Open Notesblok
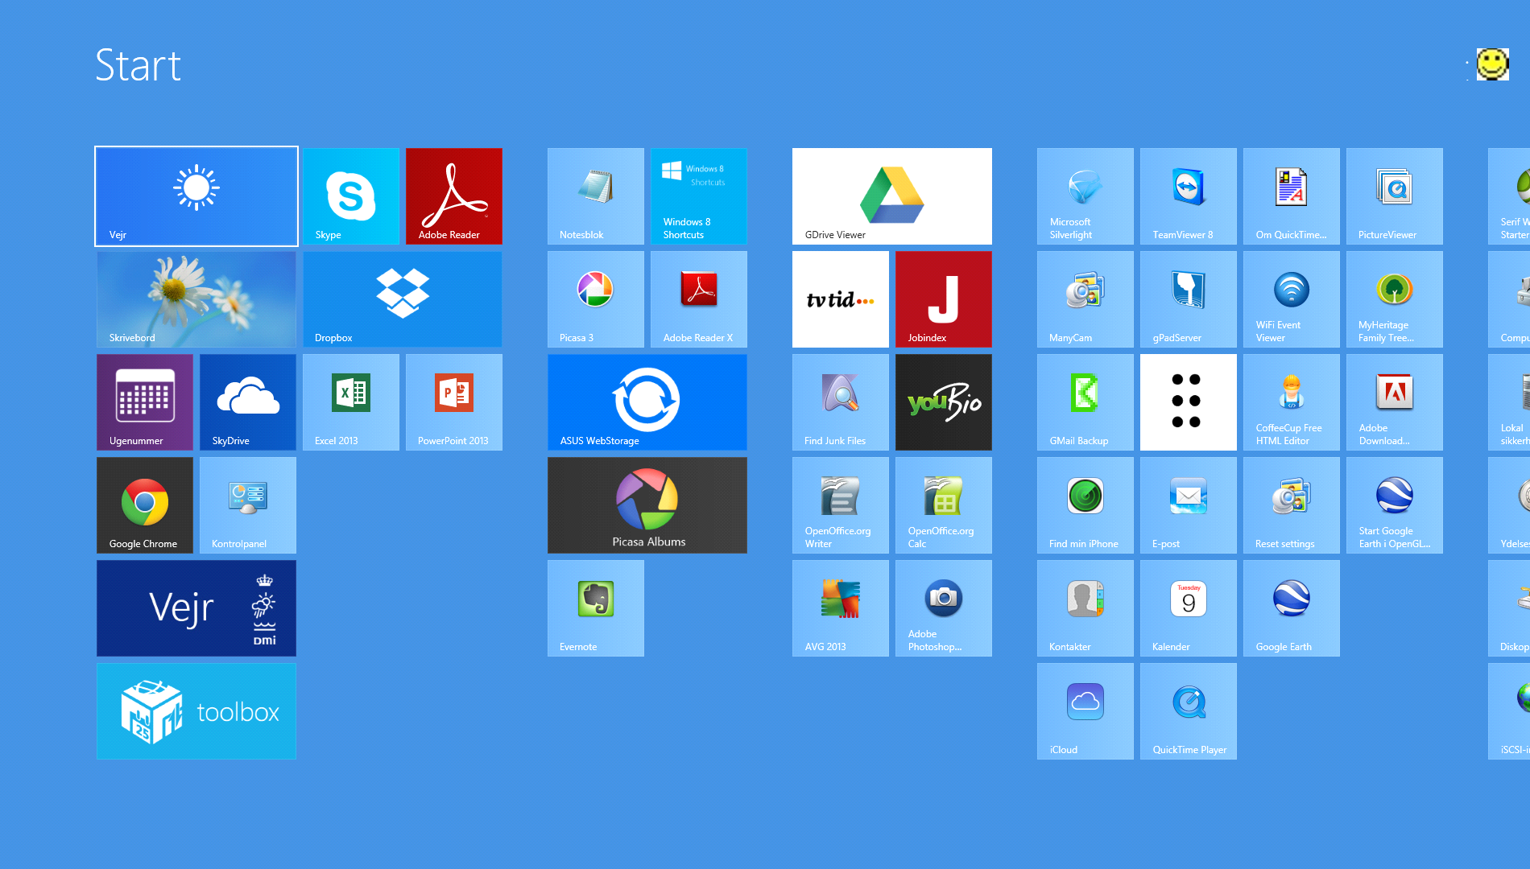1530x869 pixels. (596, 196)
